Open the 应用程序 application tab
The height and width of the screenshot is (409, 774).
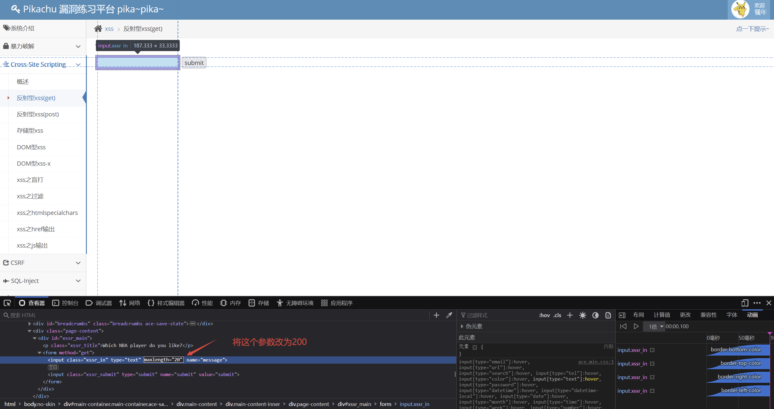[337, 303]
